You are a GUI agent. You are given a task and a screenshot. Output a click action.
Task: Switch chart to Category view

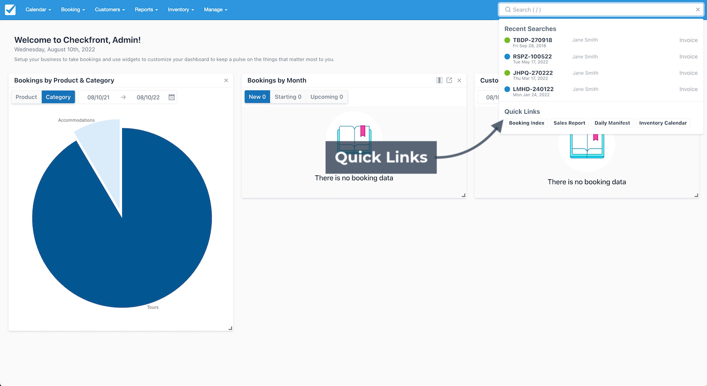[58, 97]
